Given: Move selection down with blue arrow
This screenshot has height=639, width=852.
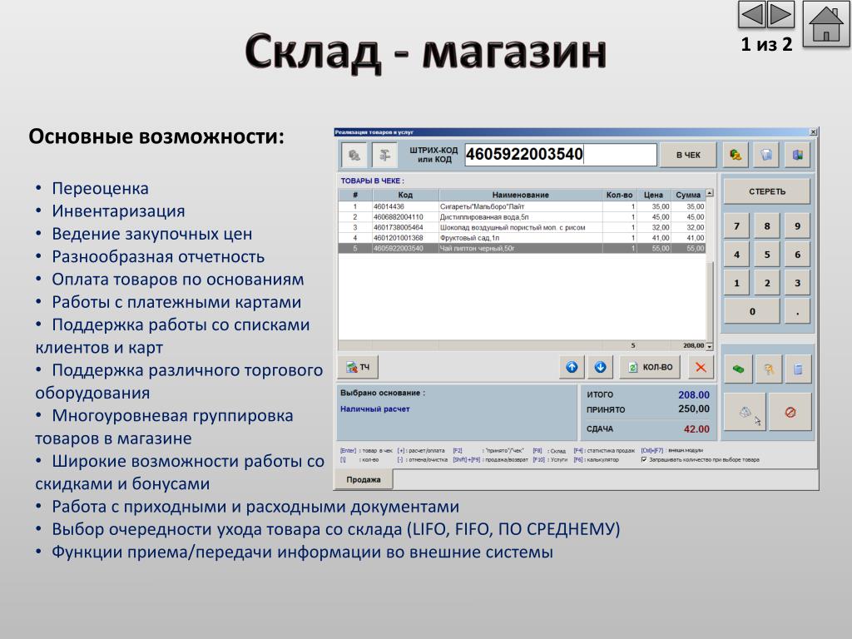Looking at the screenshot, I should coord(601,367).
